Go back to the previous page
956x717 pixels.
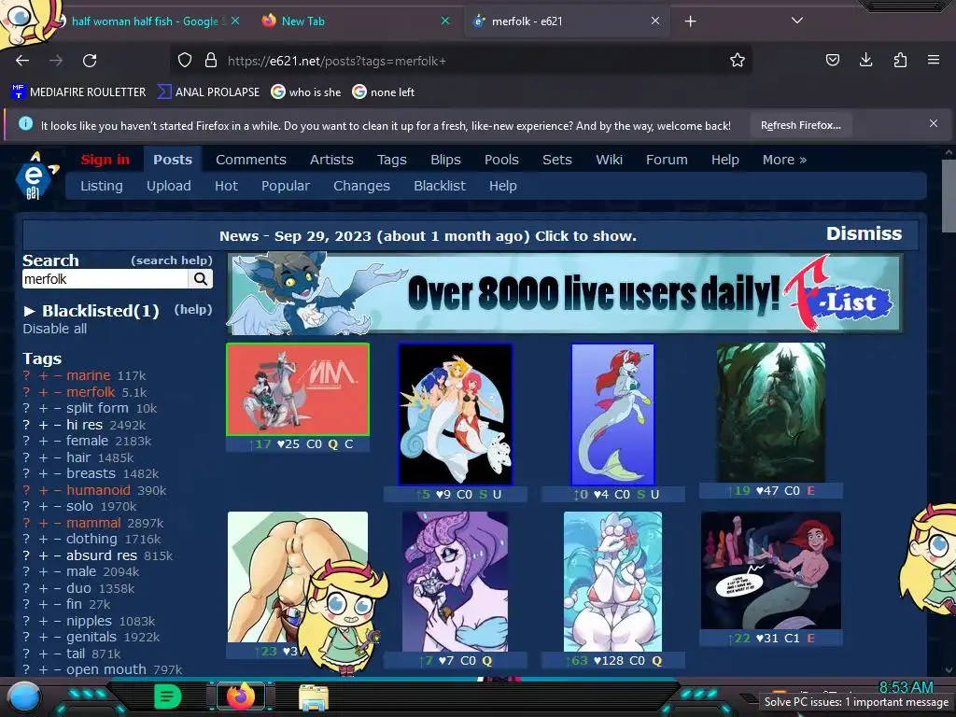click(x=22, y=61)
